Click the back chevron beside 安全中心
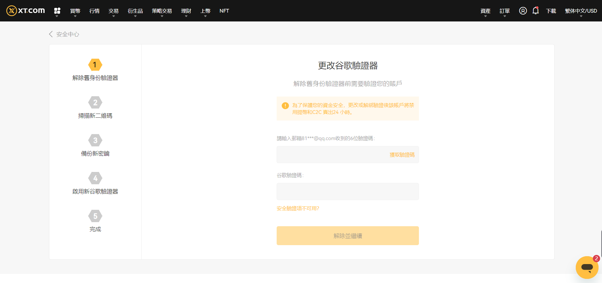 [51, 34]
